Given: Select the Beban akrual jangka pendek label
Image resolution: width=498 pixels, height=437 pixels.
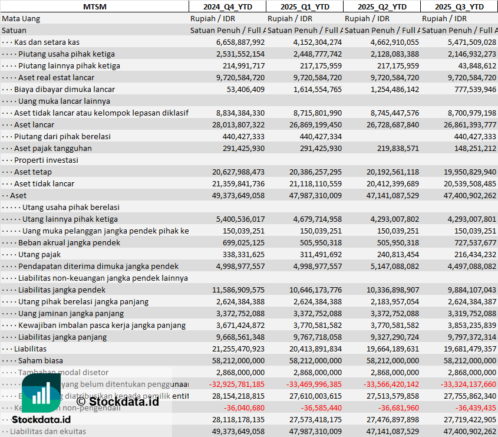Looking at the screenshot, I should pyautogui.click(x=69, y=242).
